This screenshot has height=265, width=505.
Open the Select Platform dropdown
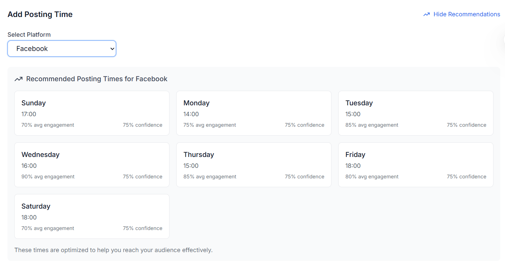tap(61, 49)
